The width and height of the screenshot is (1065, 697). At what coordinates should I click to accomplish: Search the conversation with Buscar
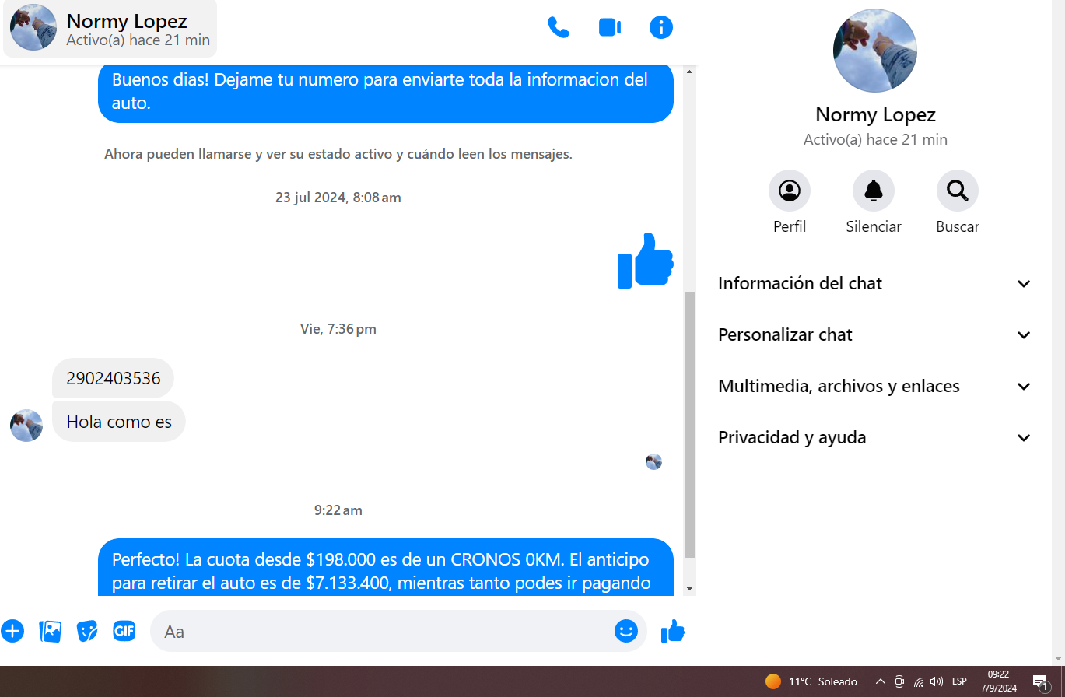pyautogui.click(x=957, y=191)
